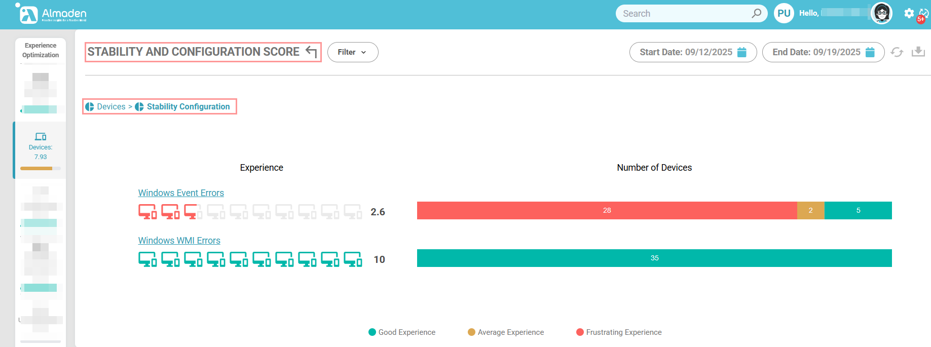Click the Devices score progress bar in the sidebar

41,168
